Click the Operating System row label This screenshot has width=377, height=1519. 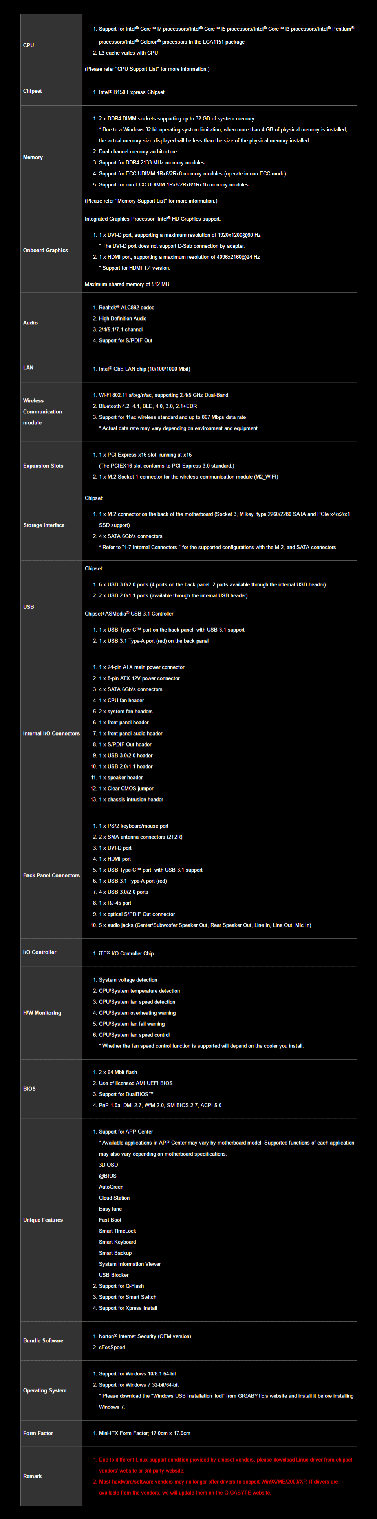click(45, 1390)
